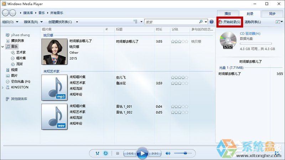Switch to the 刻录 tab
The height and width of the screenshot is (160, 285).
tap(250, 14)
